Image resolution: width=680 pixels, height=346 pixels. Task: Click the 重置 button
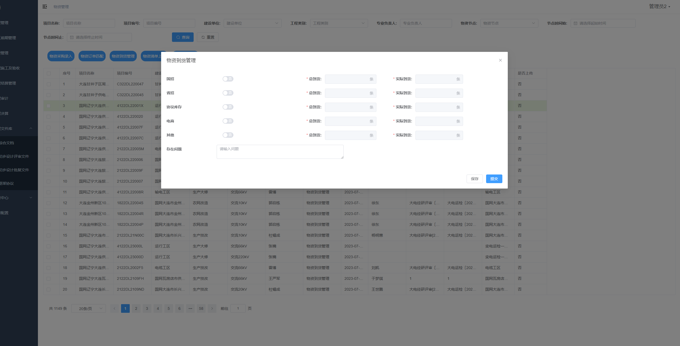pyautogui.click(x=208, y=37)
